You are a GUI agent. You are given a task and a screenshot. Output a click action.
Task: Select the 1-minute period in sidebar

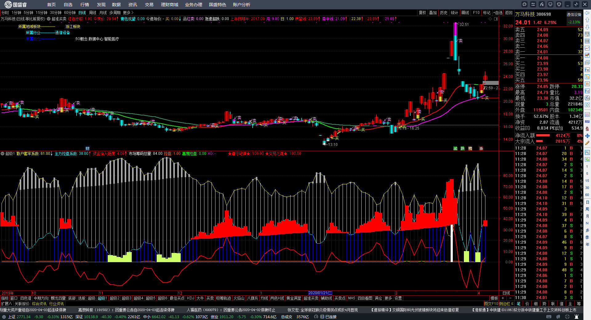tap(587, 166)
